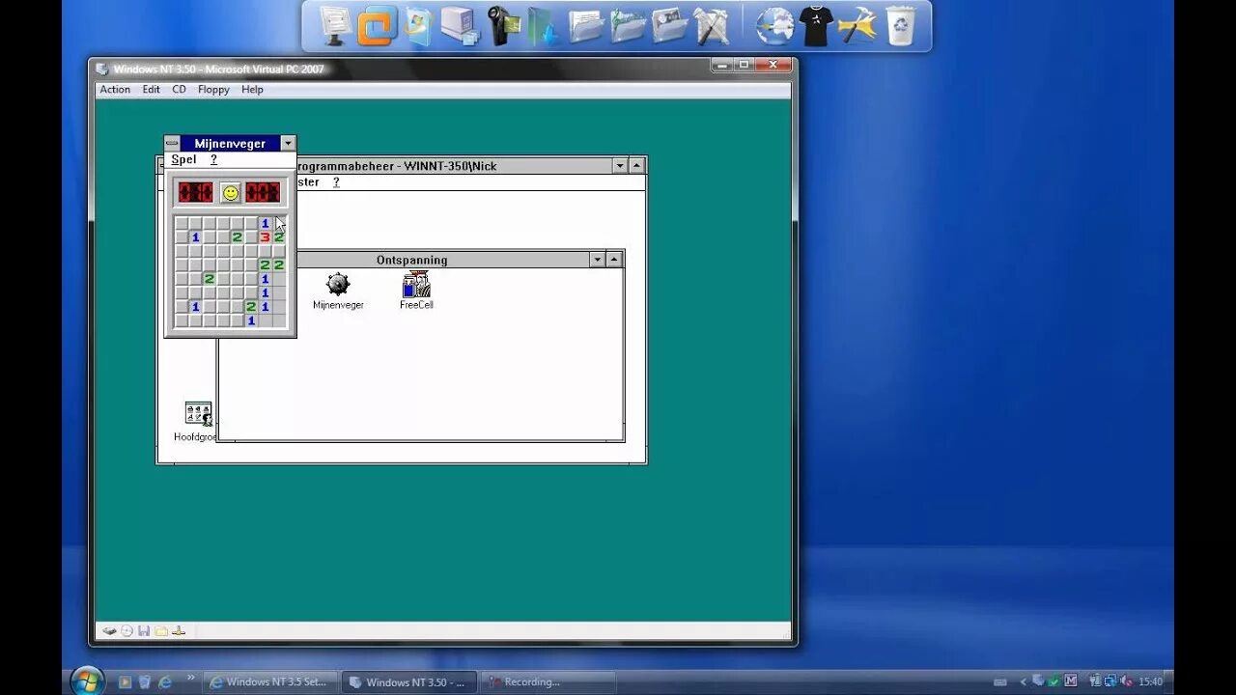
Task: Open the Spel menu in Mijnenveger
Action: point(183,159)
